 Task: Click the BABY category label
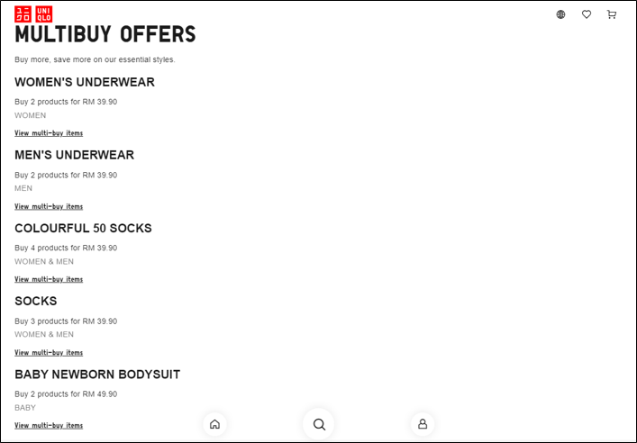coord(25,408)
